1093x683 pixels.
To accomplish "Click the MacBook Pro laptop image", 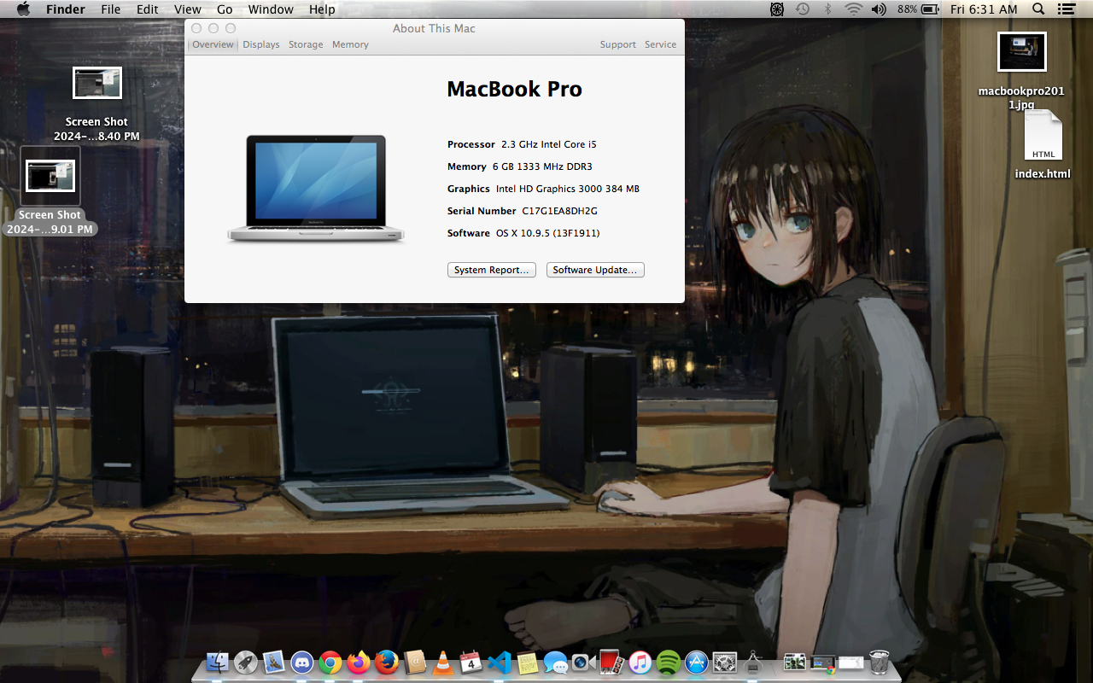I will [316, 189].
